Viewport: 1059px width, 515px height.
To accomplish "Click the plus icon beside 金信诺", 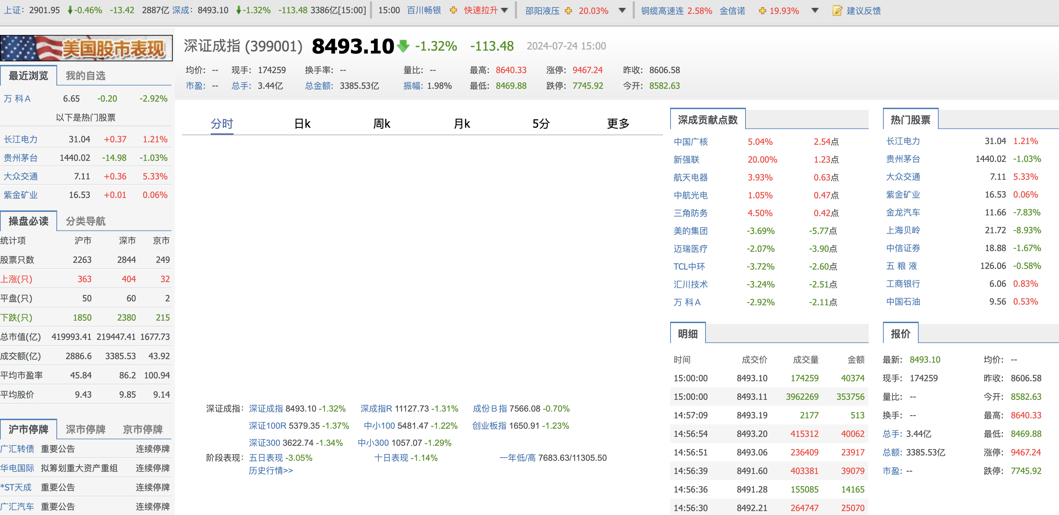I will click(762, 11).
